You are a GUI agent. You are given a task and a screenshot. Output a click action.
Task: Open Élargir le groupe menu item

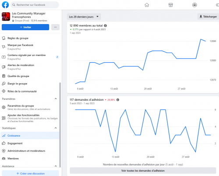(30, 84)
